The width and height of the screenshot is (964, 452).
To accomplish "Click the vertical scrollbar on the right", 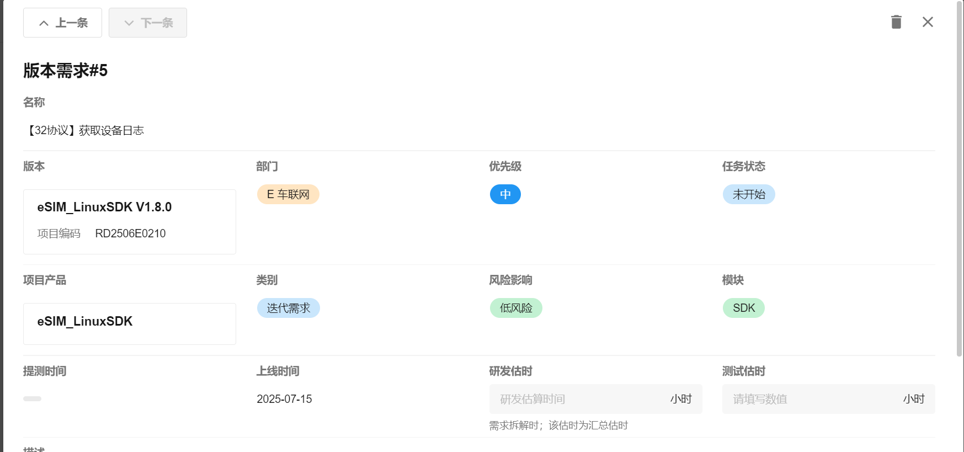I will tap(959, 182).
